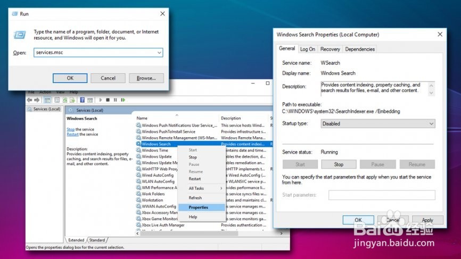This screenshot has height=259, width=461.
Task: Choose Help in the context menu
Action: pos(202,216)
